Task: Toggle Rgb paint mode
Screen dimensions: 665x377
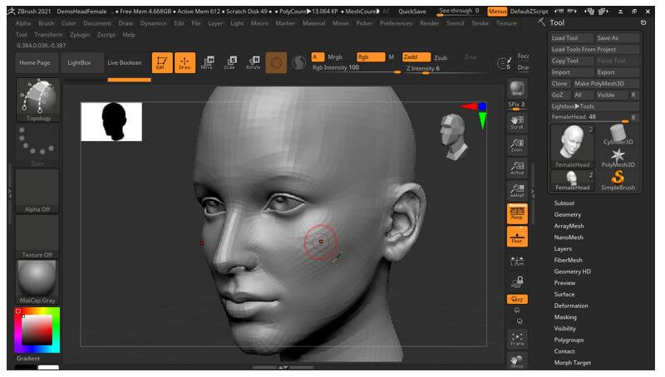Action: coord(371,56)
